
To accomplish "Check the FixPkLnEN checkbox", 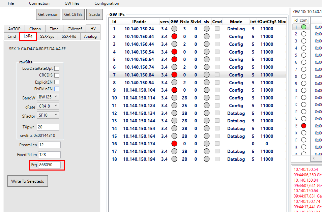I will (57, 89).
